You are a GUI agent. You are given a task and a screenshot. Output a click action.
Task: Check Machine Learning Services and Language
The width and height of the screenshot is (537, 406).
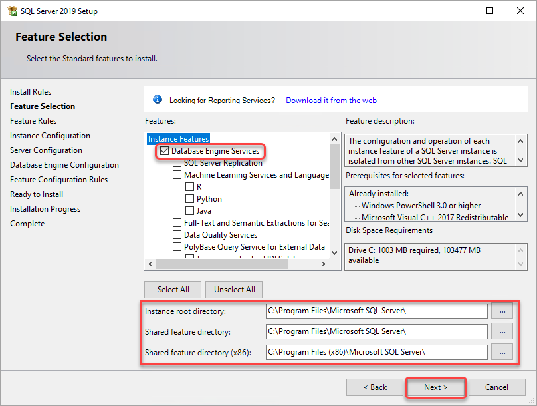point(177,175)
